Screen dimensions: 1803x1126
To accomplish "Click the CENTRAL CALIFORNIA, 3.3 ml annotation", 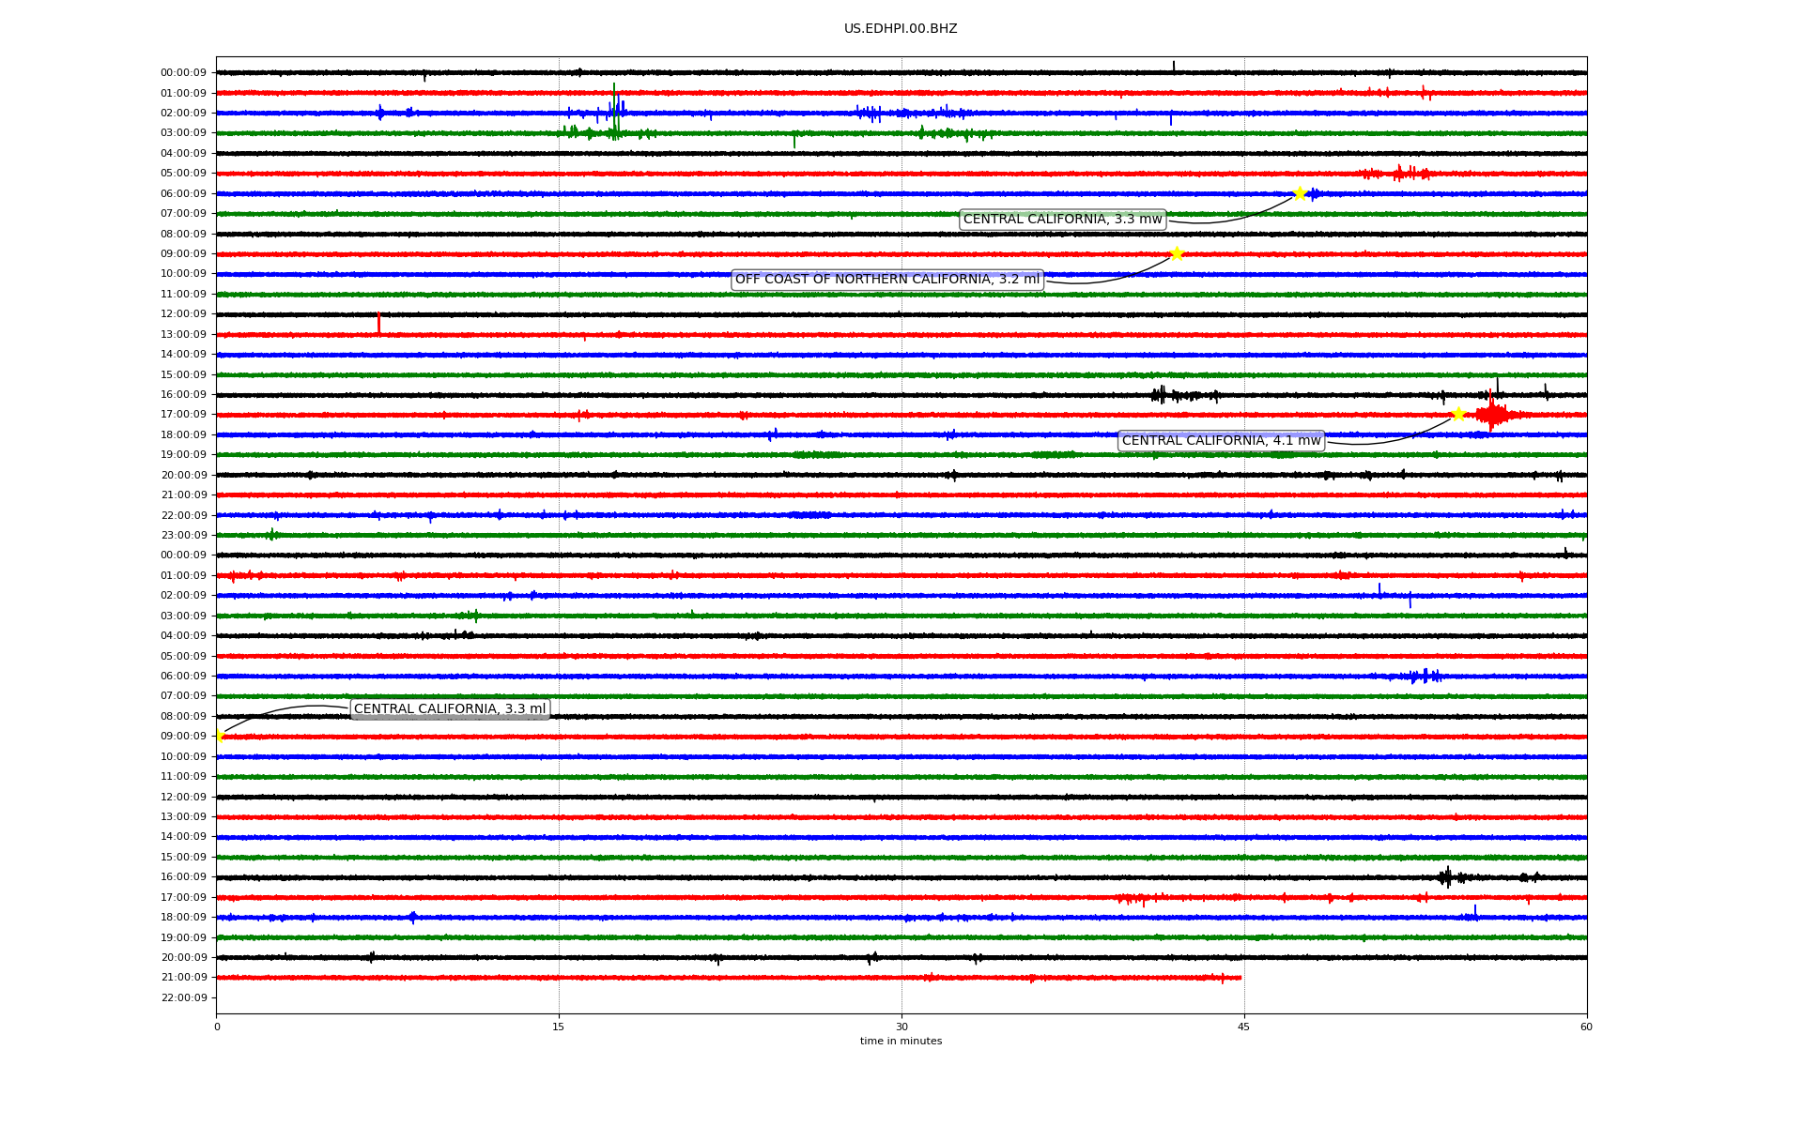I will pos(449,709).
